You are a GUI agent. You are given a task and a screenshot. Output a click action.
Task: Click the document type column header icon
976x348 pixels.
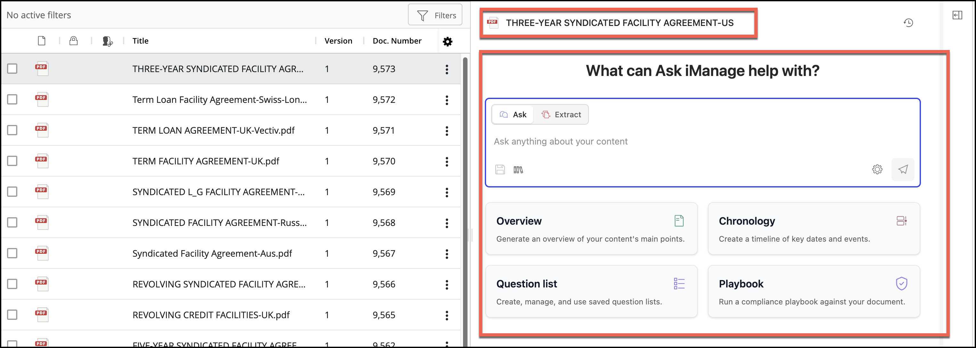coord(42,41)
